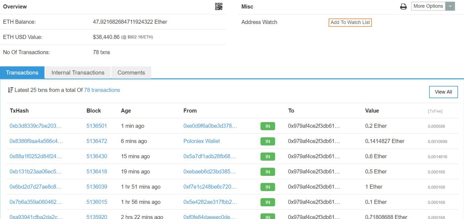Open block 5136039
Screen dimensions: 464x219
(x=97, y=187)
